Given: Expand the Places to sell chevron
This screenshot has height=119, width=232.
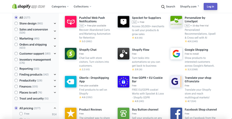Looking at the screenshot, I should (x=55, y=93).
